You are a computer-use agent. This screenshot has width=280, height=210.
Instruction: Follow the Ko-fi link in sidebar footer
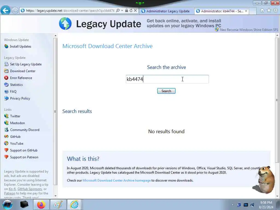[12, 189]
